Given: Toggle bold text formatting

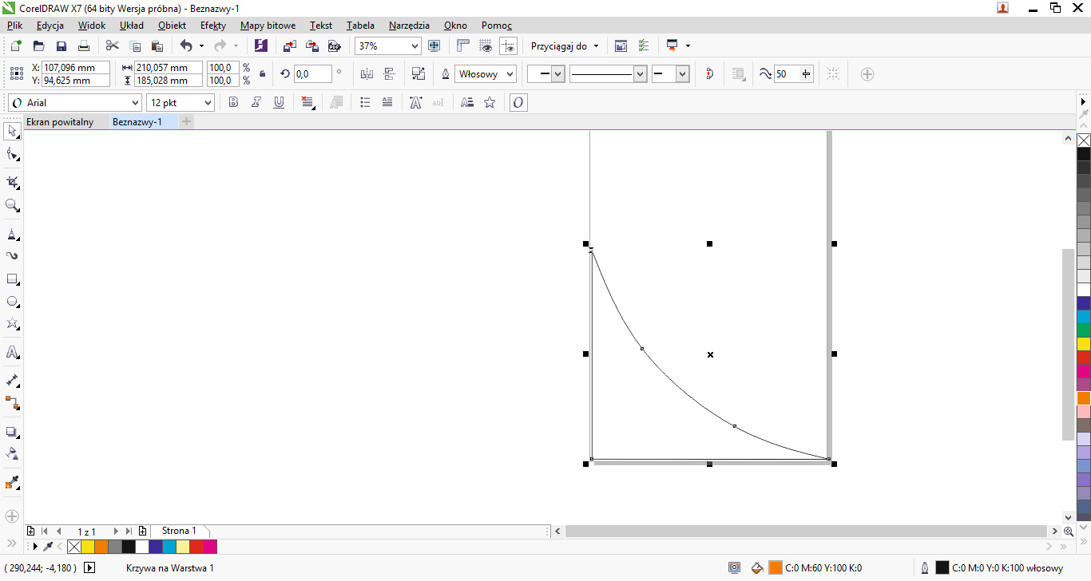Looking at the screenshot, I should pos(233,102).
